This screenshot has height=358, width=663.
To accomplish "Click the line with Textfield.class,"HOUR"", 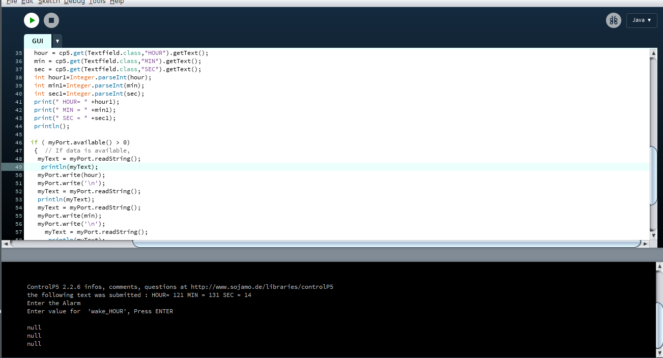I will point(121,53).
